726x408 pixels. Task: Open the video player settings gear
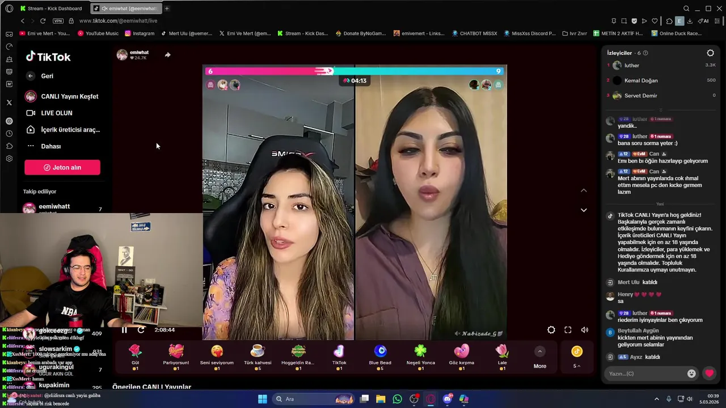click(551, 330)
